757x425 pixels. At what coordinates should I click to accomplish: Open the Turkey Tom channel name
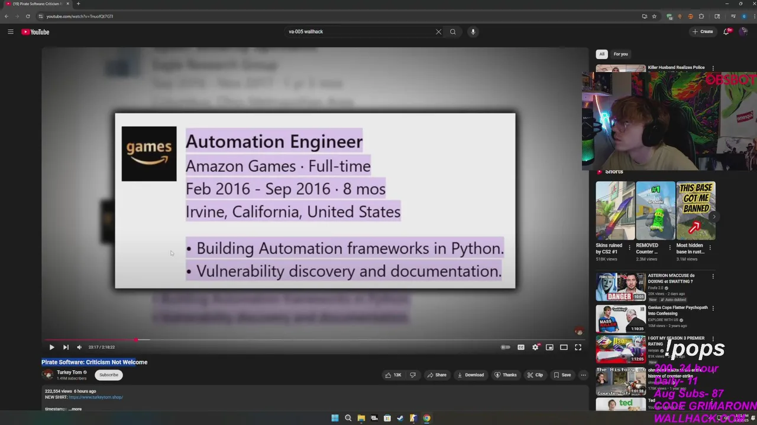(69, 372)
